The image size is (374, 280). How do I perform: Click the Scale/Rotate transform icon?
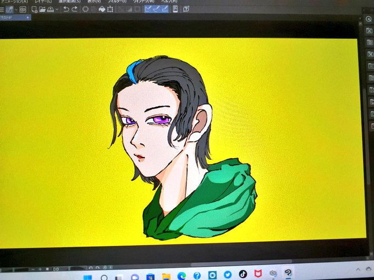click(x=110, y=9)
